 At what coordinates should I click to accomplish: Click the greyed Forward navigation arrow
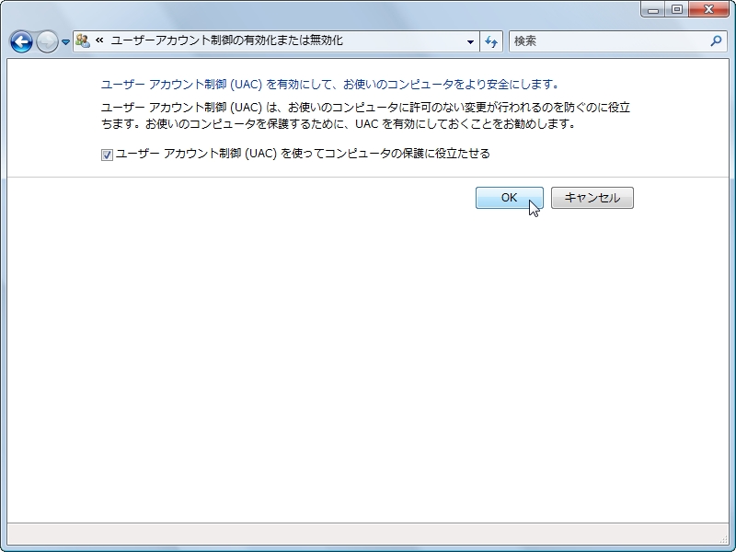(x=47, y=41)
